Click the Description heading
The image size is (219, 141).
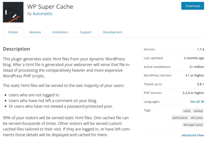17,49
